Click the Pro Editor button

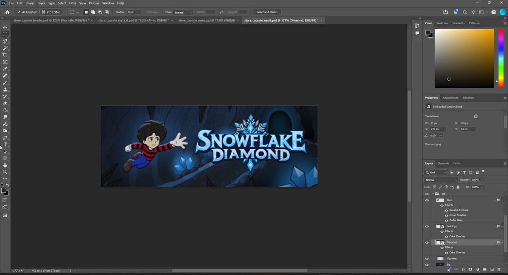[51, 12]
